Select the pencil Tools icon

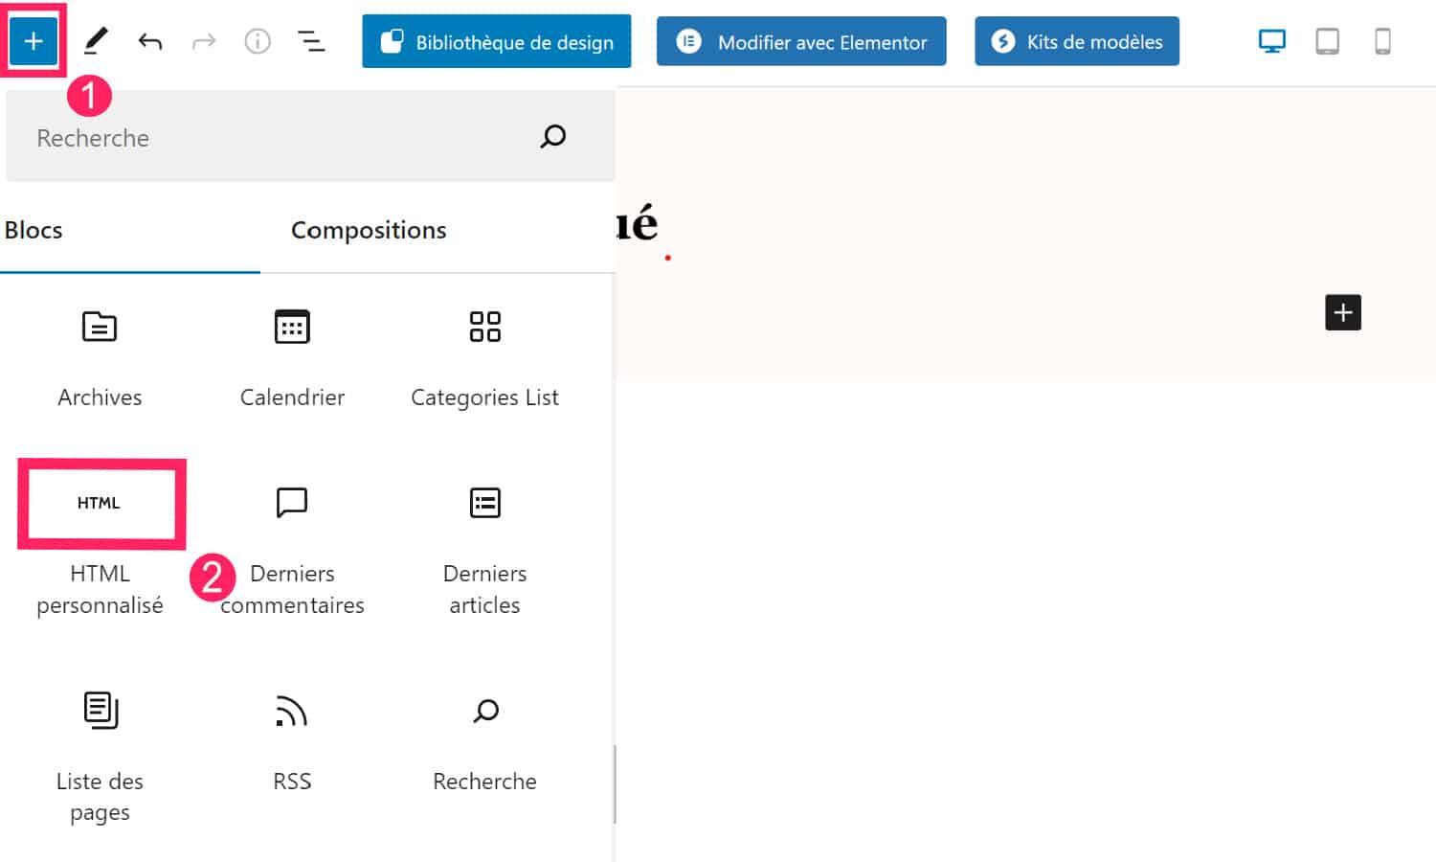tap(96, 41)
